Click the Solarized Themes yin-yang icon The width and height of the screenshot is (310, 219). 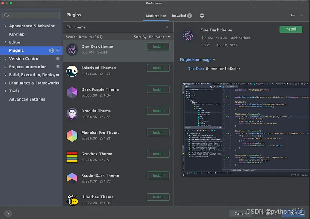(x=72, y=71)
